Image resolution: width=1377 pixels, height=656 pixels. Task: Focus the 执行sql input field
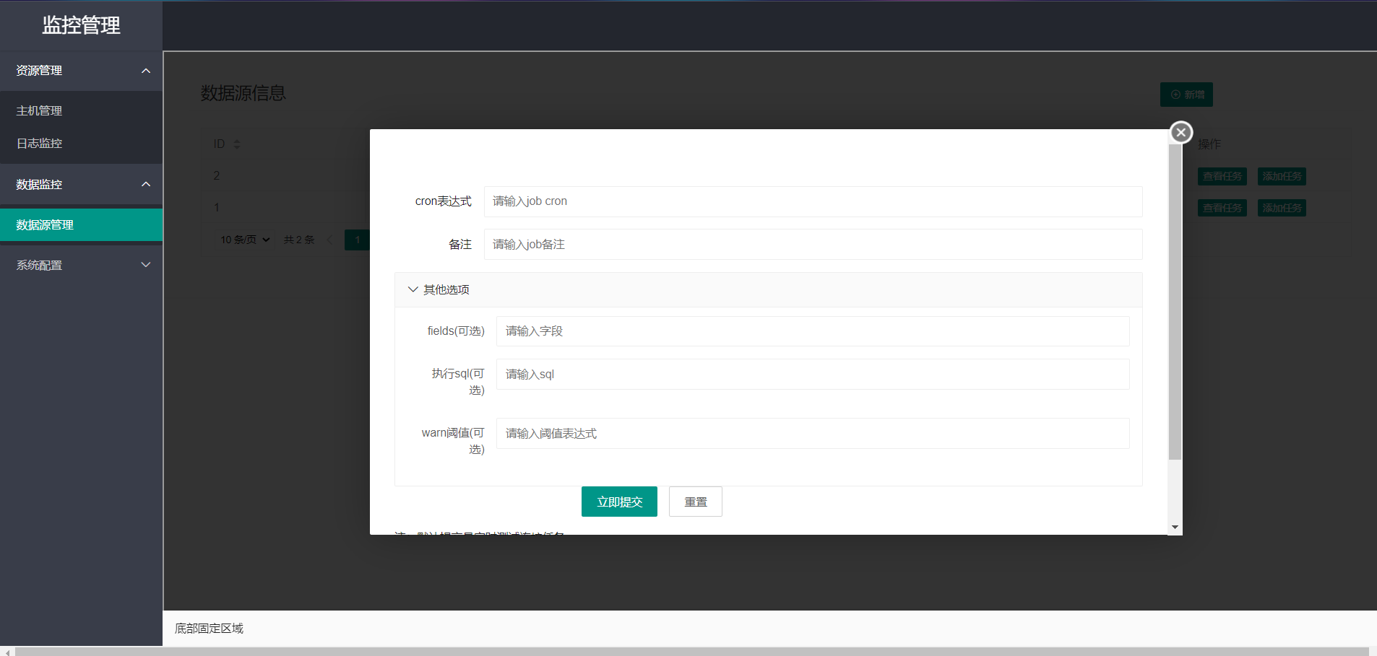[x=813, y=375]
